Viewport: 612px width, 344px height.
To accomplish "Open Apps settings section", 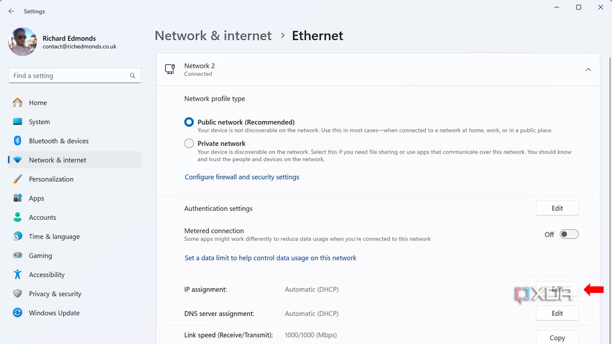I will 75,198.
